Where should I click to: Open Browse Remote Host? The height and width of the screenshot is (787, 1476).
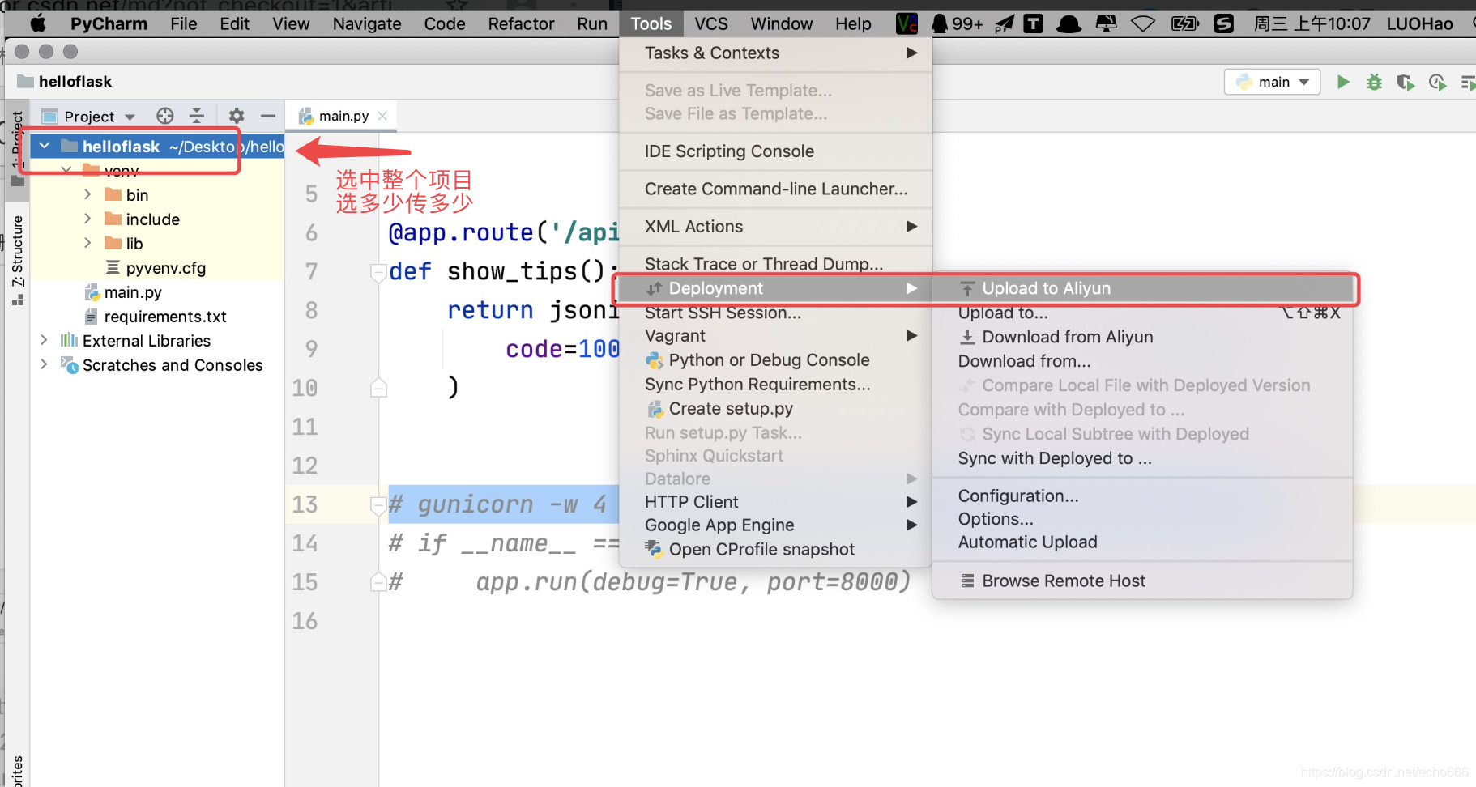[1142, 581]
